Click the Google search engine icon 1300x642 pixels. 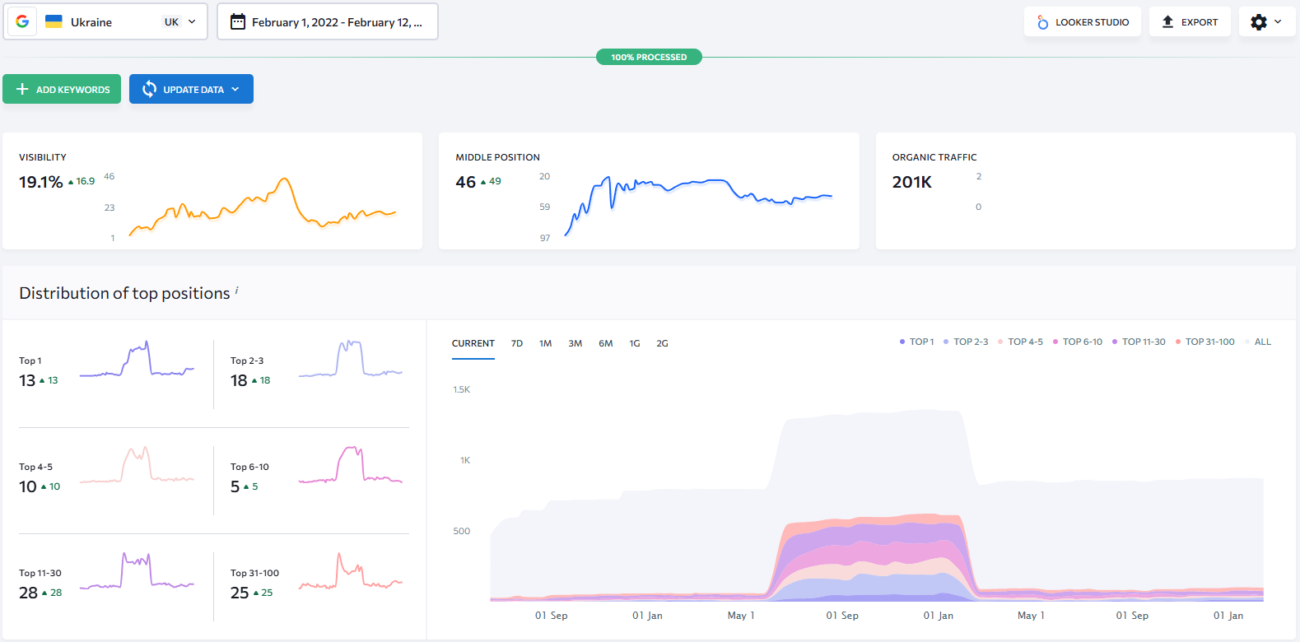point(22,22)
